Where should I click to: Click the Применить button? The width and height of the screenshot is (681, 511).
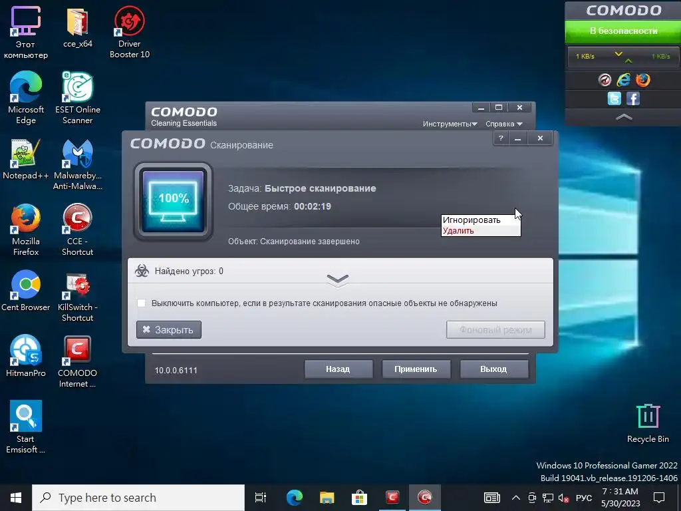pyautogui.click(x=416, y=369)
